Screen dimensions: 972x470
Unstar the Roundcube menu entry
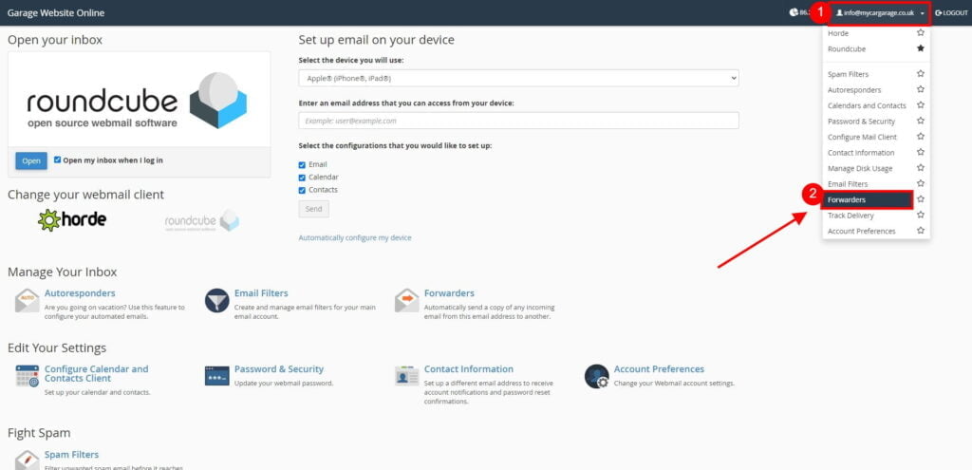[921, 48]
